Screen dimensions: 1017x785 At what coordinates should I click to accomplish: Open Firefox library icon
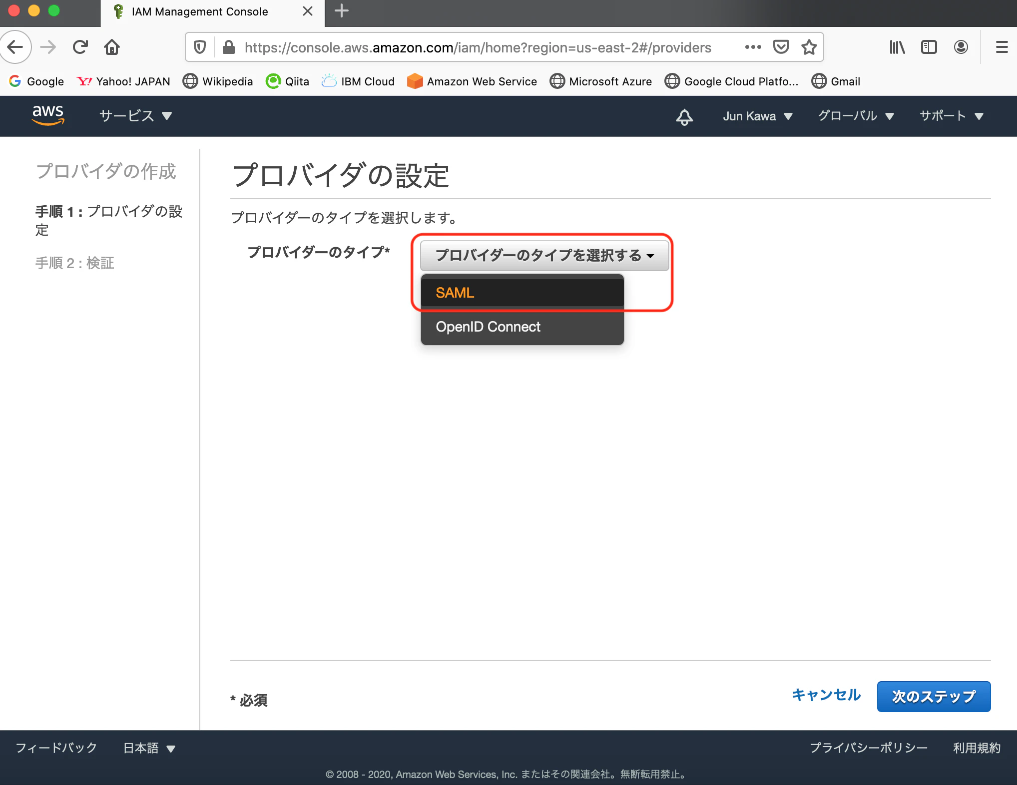tap(897, 47)
